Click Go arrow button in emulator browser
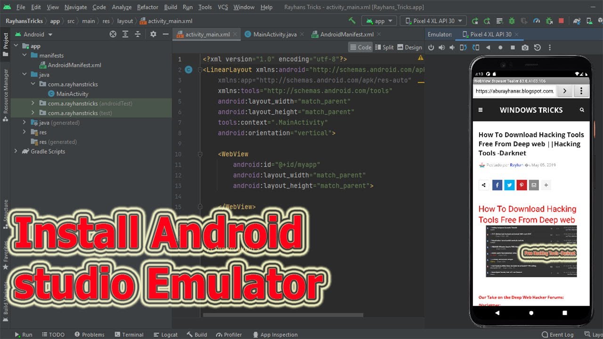 click(565, 91)
